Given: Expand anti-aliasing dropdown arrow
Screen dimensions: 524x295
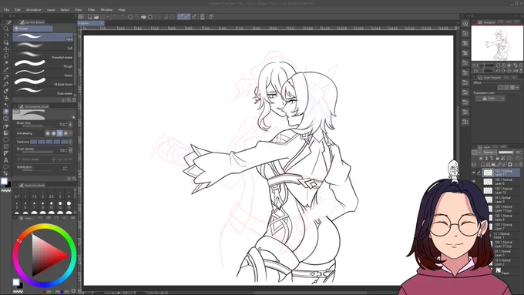Looking at the screenshot, I should click(x=71, y=133).
